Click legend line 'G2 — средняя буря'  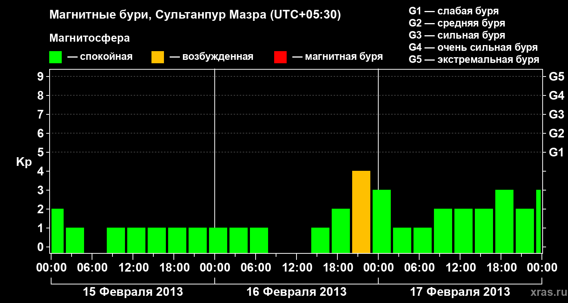(457, 23)
